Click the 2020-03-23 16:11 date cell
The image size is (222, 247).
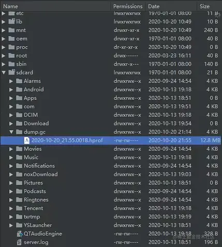tap(170, 55)
